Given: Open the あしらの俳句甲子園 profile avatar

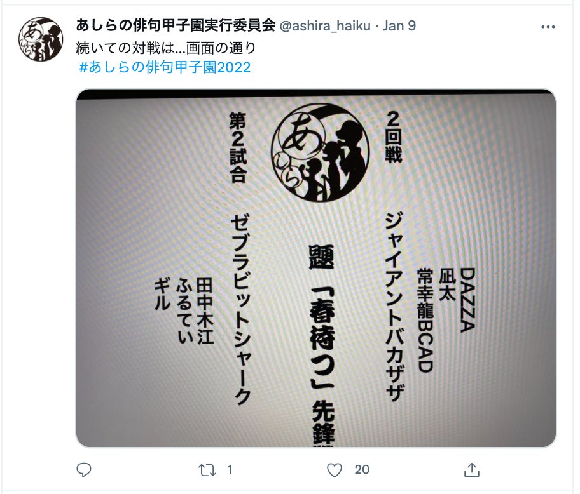Looking at the screenshot, I should point(41,39).
